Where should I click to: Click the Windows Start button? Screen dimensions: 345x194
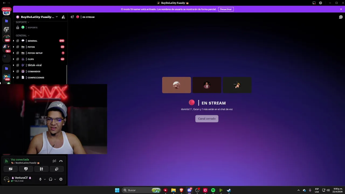click(117, 190)
